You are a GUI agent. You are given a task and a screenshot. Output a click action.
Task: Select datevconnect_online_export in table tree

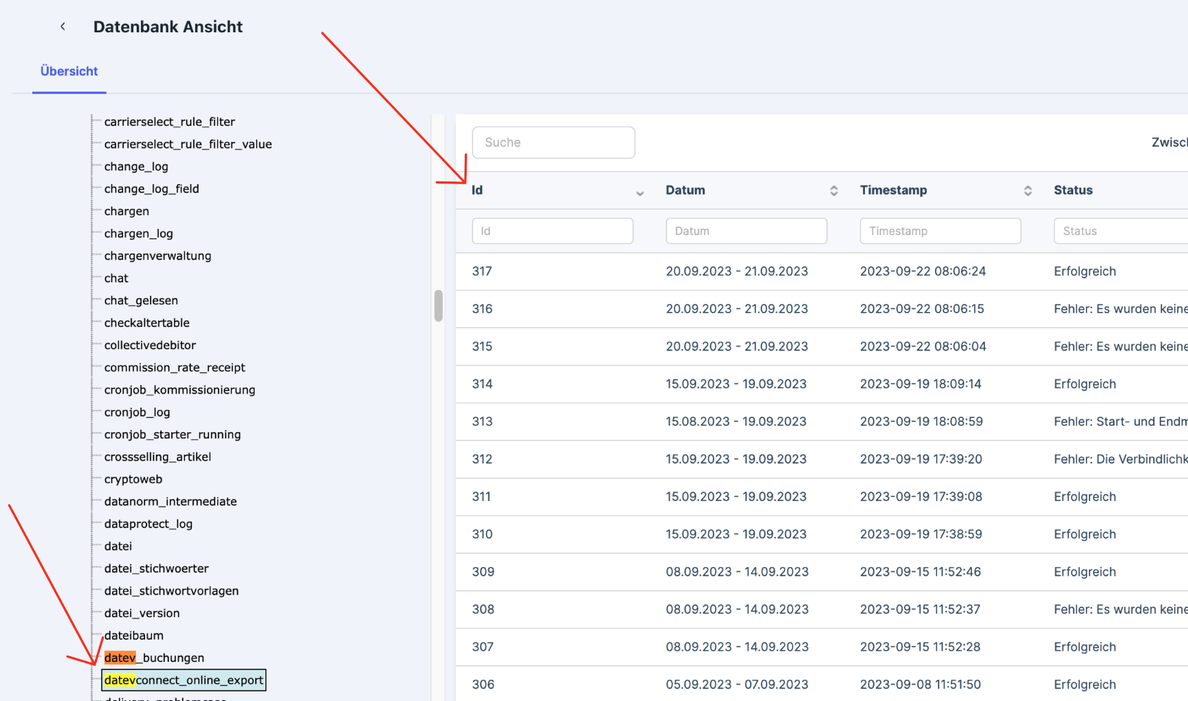coord(184,680)
